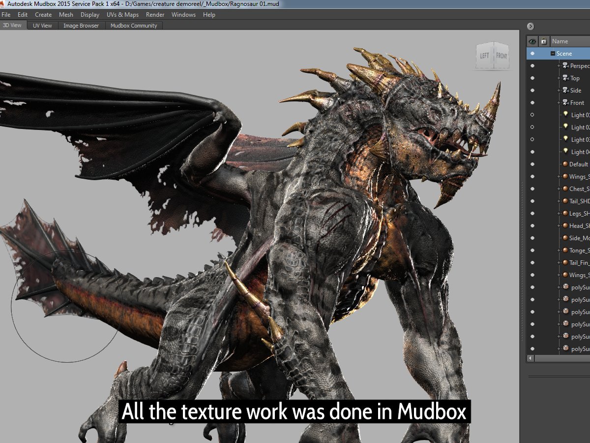The width and height of the screenshot is (590, 443).
Task: Expand the Side camera node
Action: point(559,90)
